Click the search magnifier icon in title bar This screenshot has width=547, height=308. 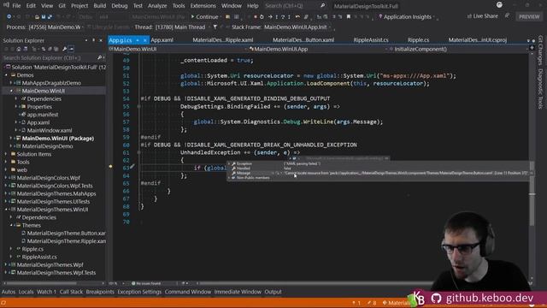323,6
